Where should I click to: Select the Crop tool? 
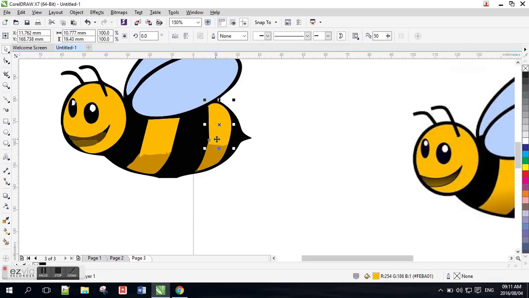click(x=6, y=74)
